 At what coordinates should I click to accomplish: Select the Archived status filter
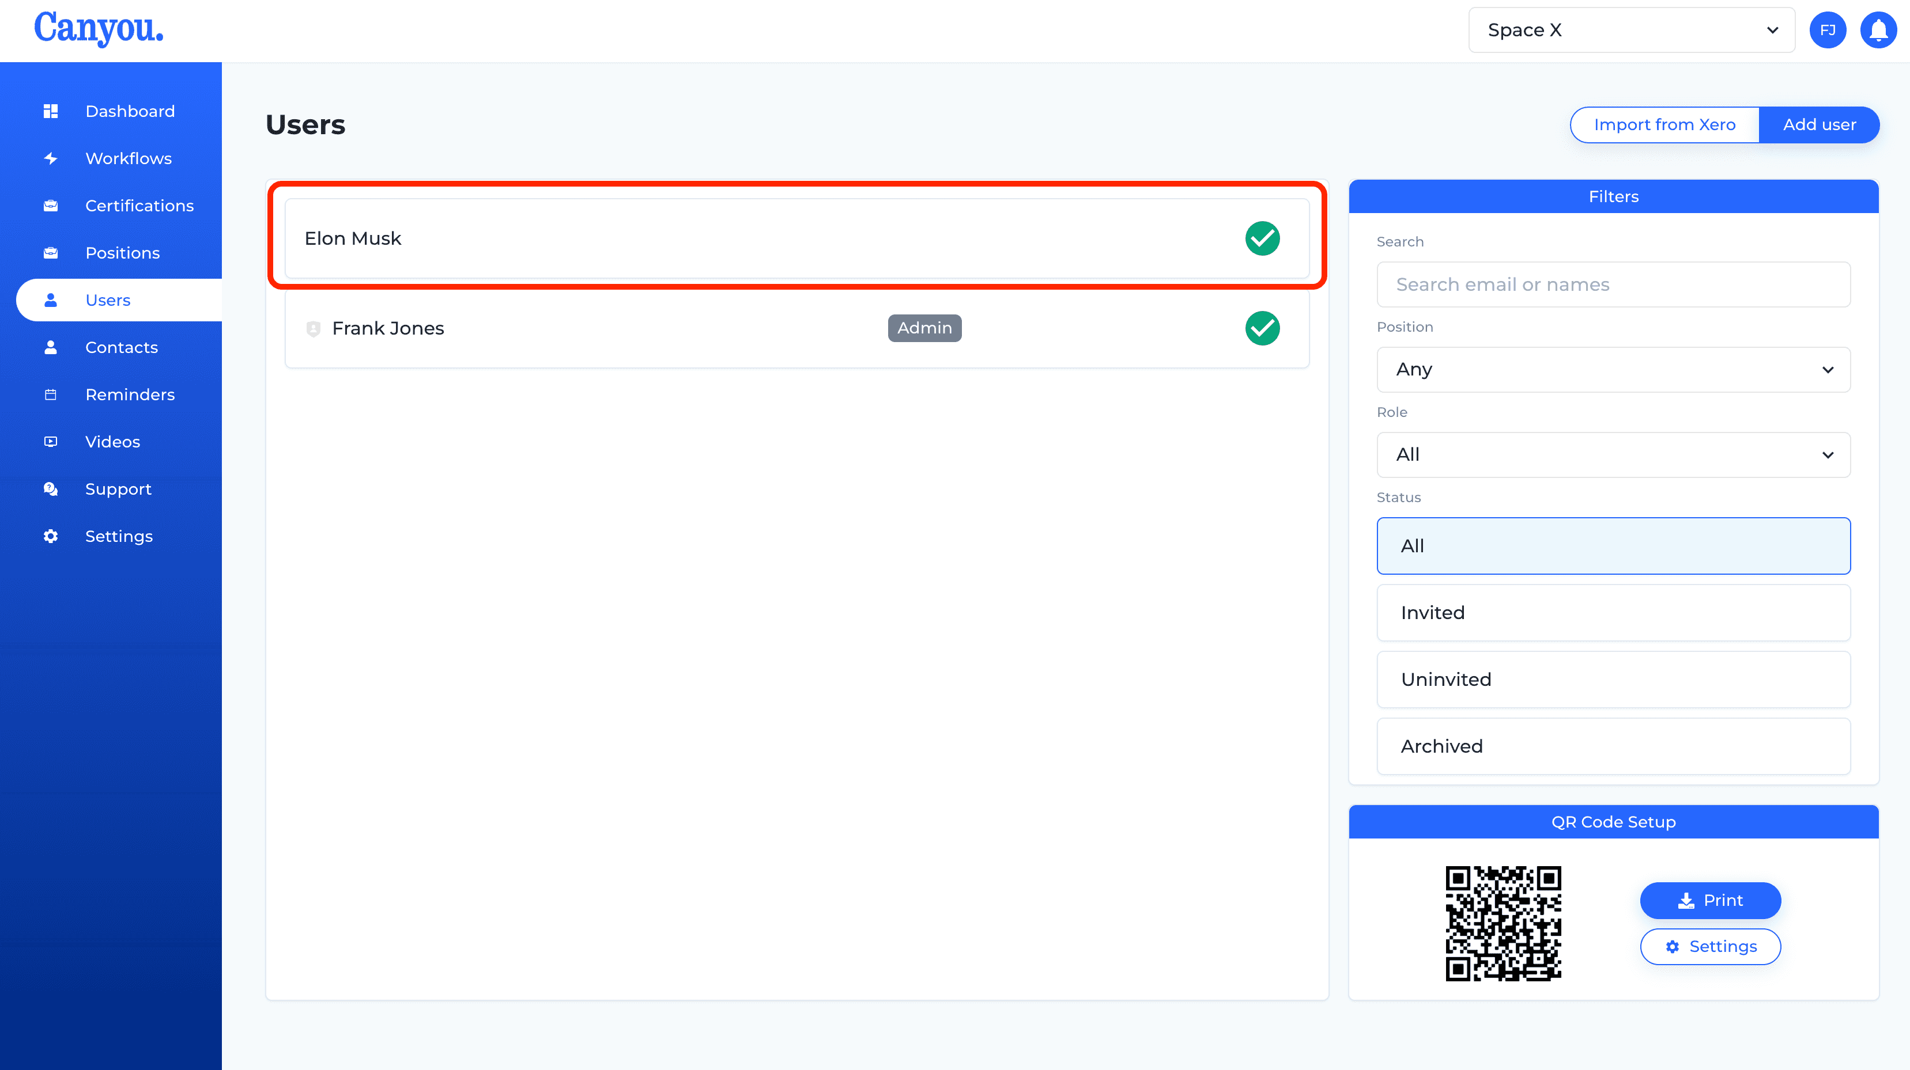1613,746
